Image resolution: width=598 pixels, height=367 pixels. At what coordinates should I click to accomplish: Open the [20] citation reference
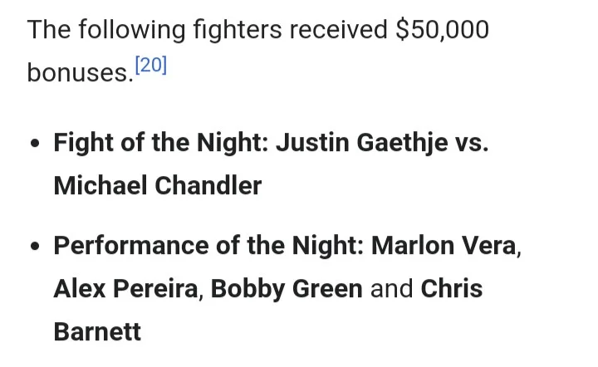(x=150, y=66)
